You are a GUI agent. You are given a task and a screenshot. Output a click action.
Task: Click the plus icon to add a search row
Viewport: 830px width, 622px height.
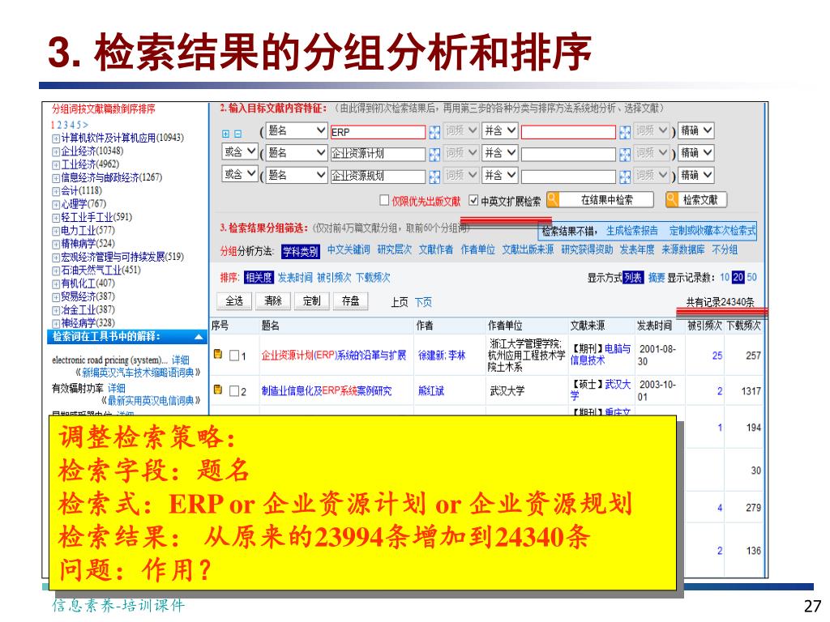pyautogui.click(x=225, y=134)
